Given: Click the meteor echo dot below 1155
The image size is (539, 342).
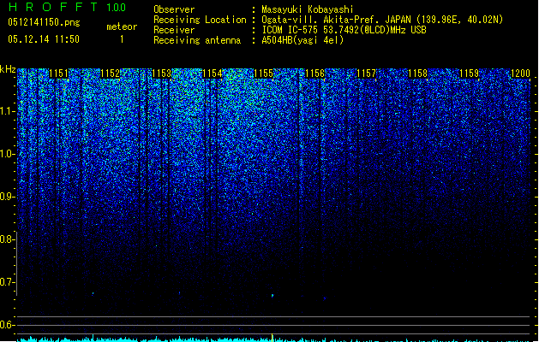Looking at the screenshot, I should 272,295.
